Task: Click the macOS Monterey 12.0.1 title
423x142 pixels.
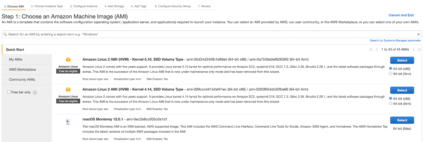Action: 103,119
